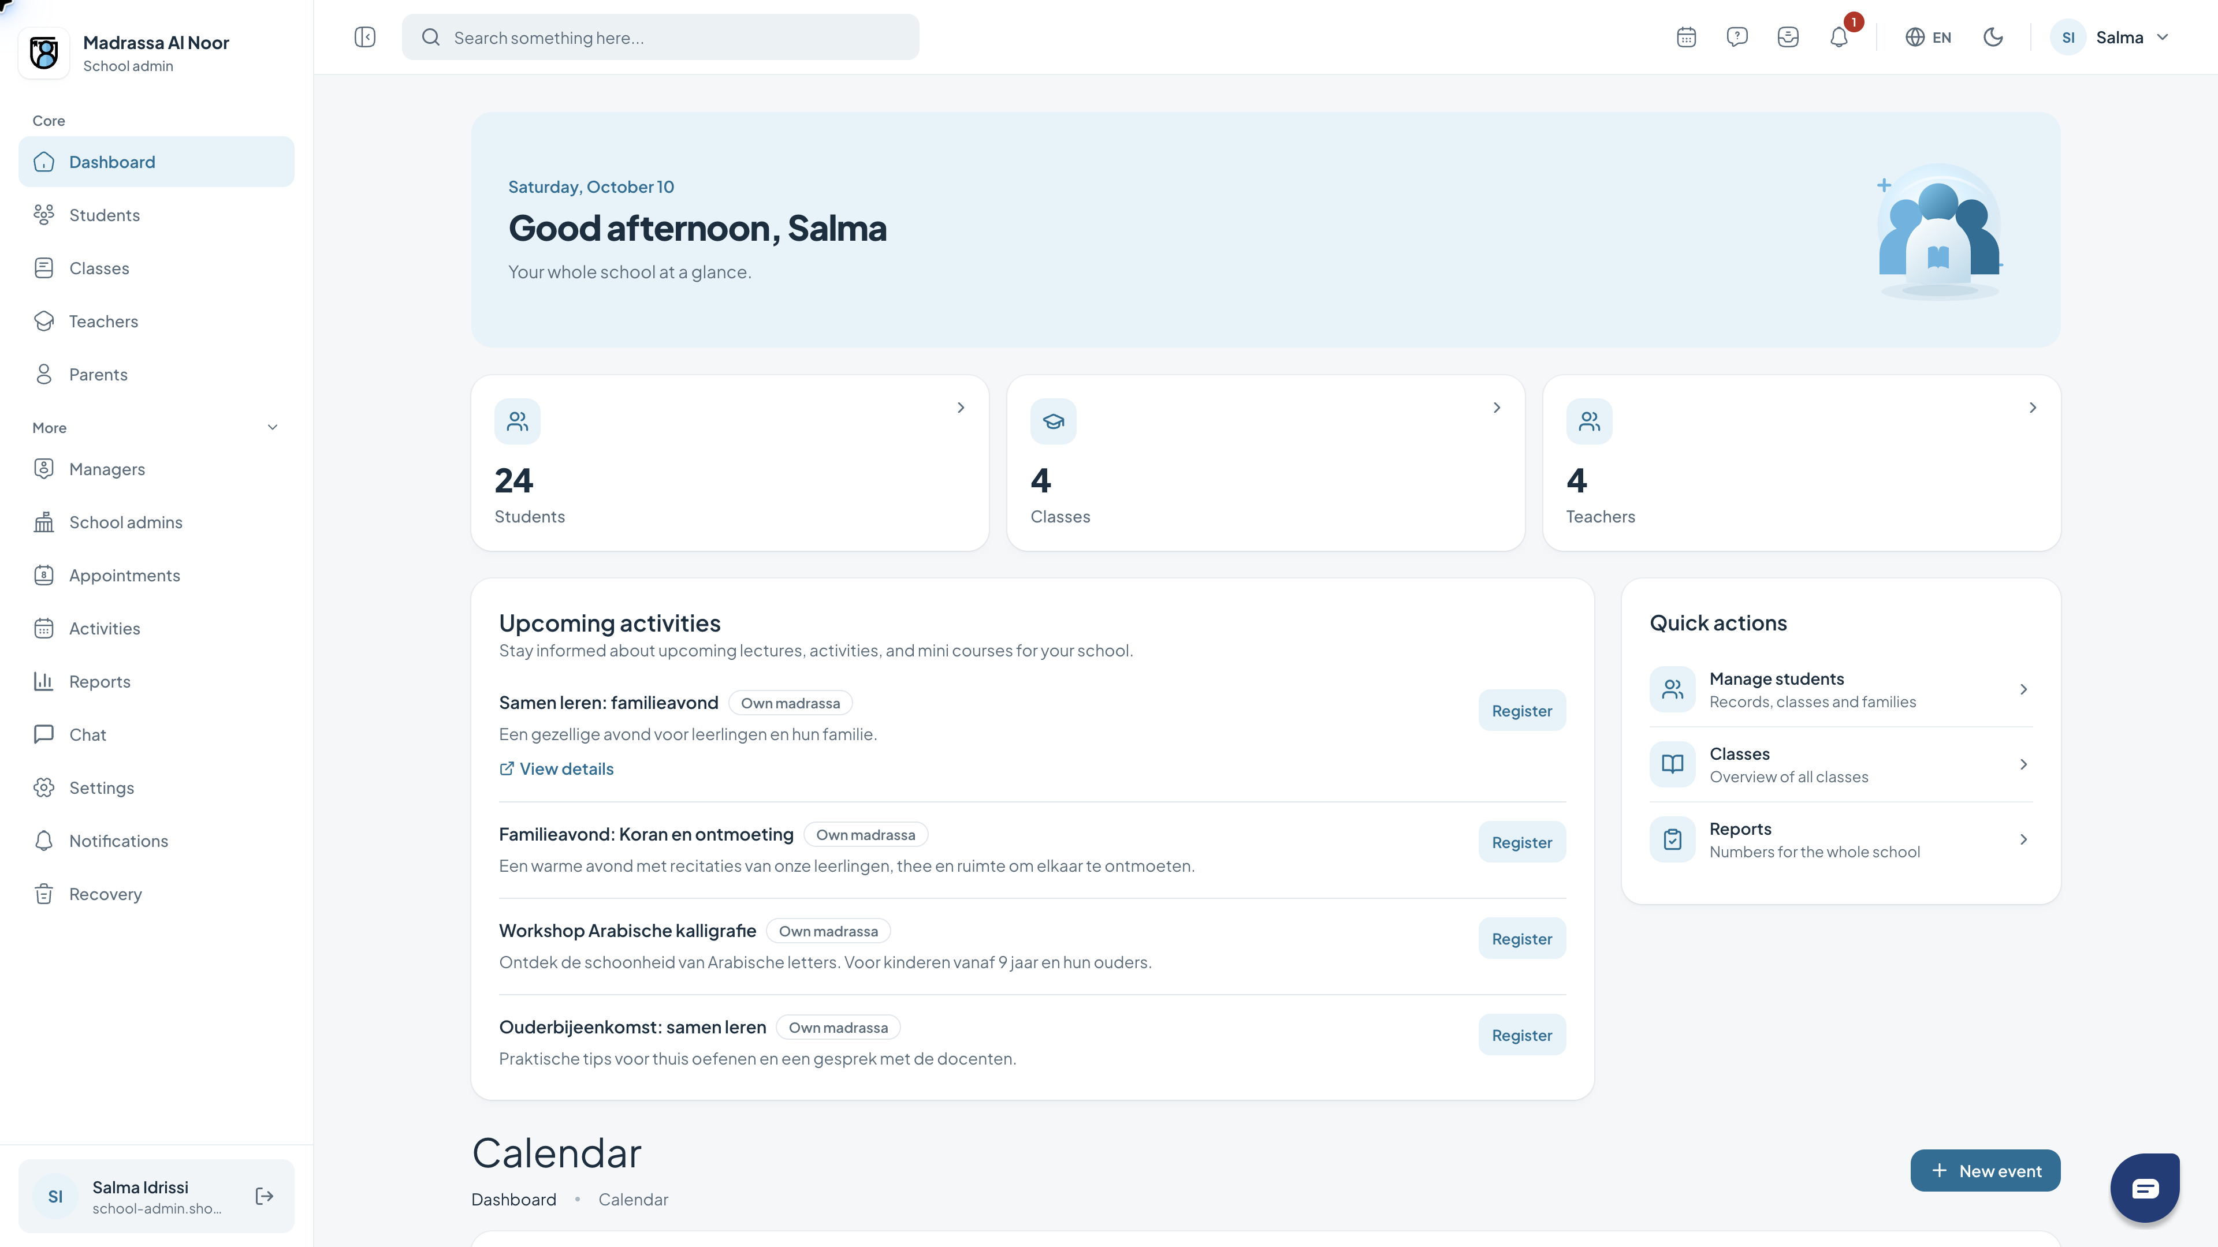Open the 4 Classes card arrow
The height and width of the screenshot is (1247, 2218).
pos(1497,408)
